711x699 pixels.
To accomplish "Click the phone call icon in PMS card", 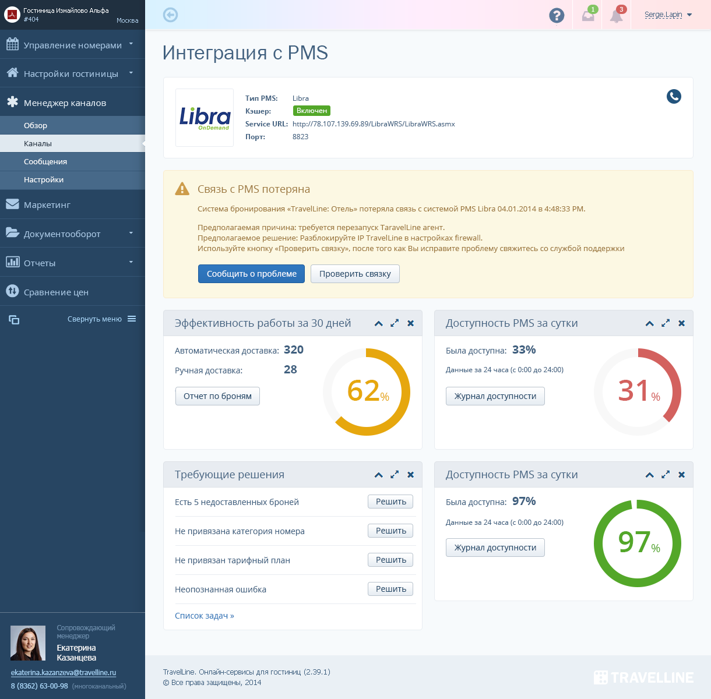I will pyautogui.click(x=674, y=96).
